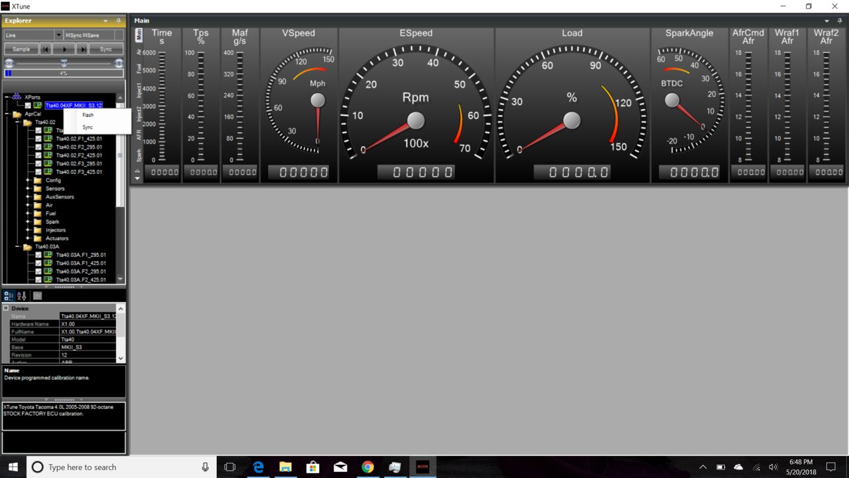Collapse the XPorts tree node

tap(7, 97)
